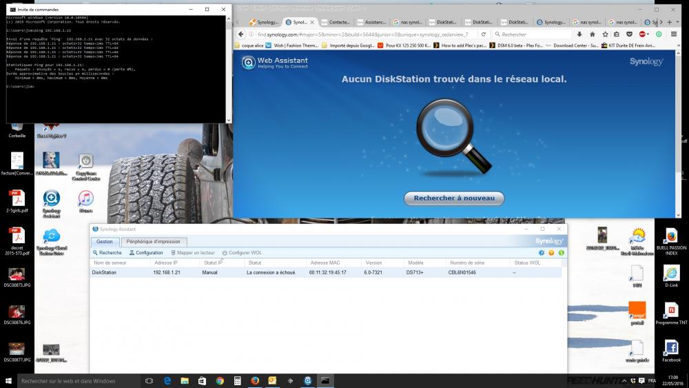Open Task View on taskbar

[149, 381]
